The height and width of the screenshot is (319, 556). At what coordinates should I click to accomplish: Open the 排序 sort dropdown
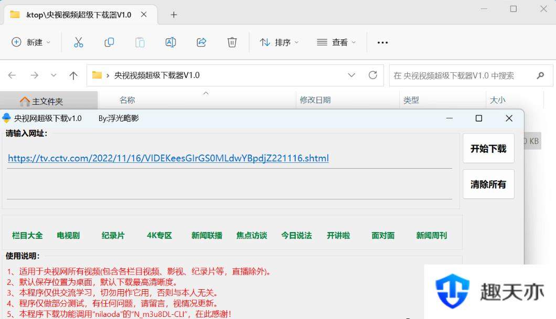(x=279, y=42)
